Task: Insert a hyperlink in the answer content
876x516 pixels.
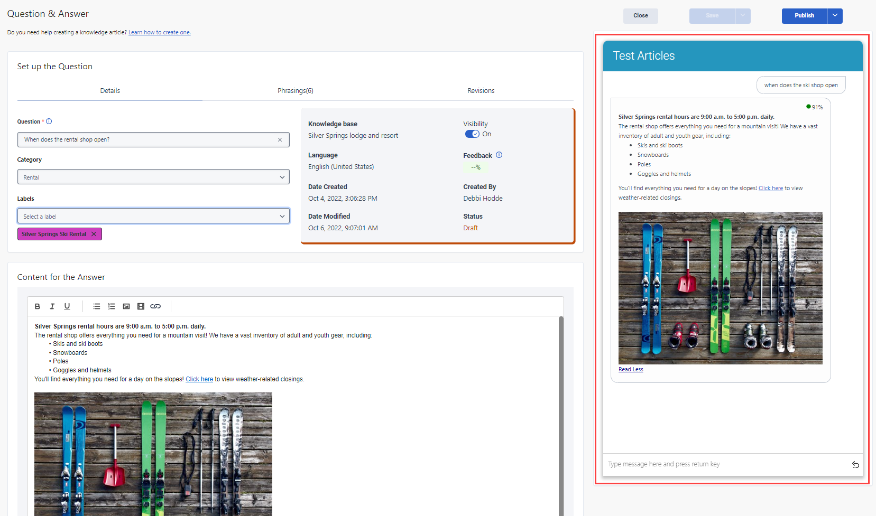Action: click(155, 306)
